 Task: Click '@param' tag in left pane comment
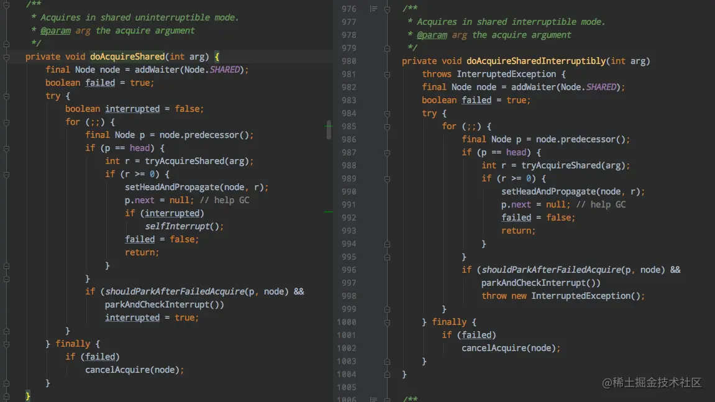(56, 30)
